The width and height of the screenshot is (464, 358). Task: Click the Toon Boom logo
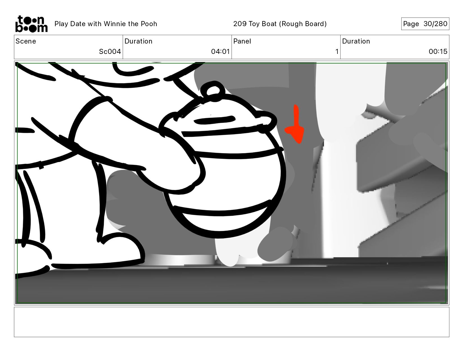(x=31, y=24)
